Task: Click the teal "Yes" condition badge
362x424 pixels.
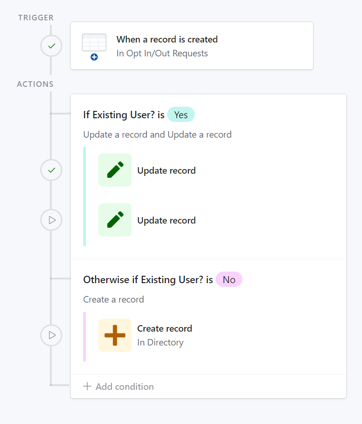Action: [x=181, y=115]
